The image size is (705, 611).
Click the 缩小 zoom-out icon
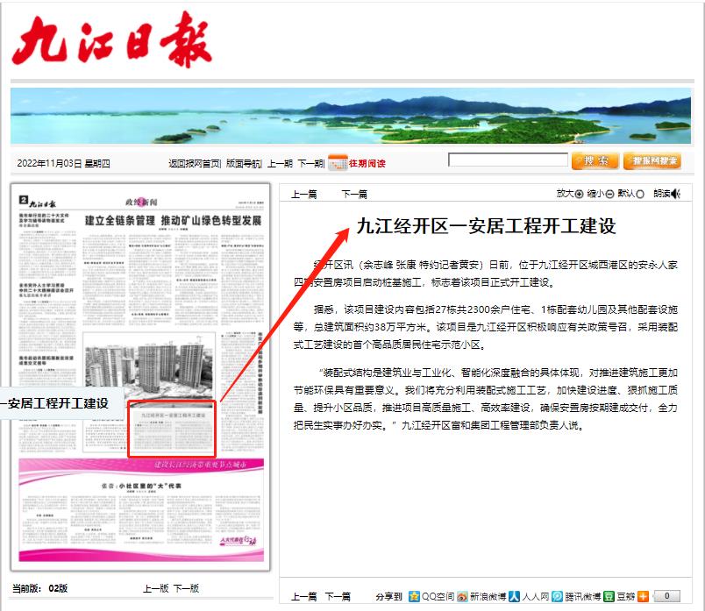point(609,194)
